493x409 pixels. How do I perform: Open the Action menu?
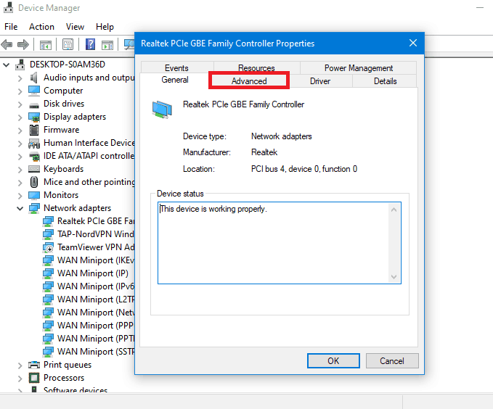pyautogui.click(x=41, y=27)
